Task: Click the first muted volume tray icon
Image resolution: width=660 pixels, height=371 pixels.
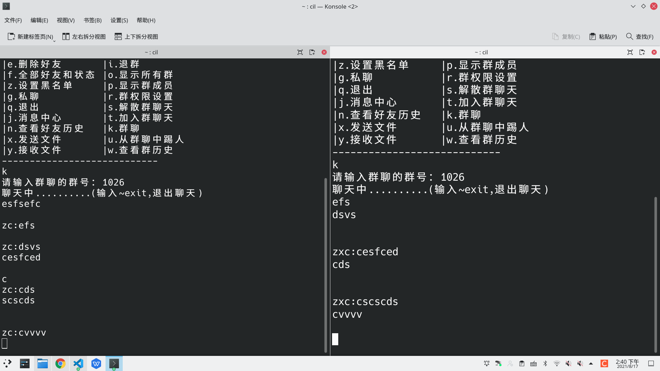Action: point(569,363)
